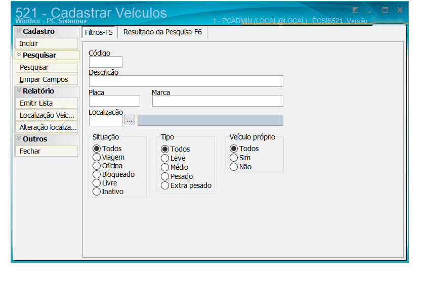Focus the Descrição input field
This screenshot has width=425, height=289.
(186, 81)
